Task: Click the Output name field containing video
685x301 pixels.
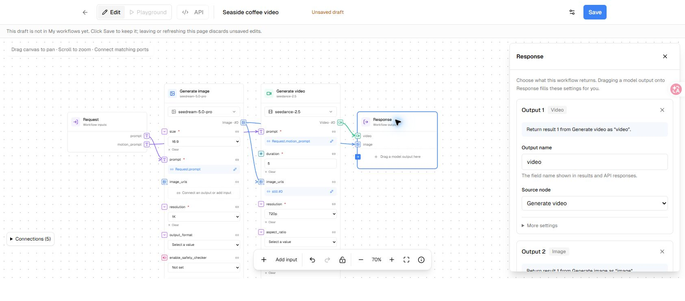Action: click(x=595, y=162)
